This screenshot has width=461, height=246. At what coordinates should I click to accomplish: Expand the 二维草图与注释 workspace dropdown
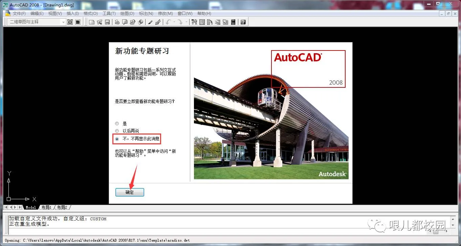pyautogui.click(x=63, y=22)
